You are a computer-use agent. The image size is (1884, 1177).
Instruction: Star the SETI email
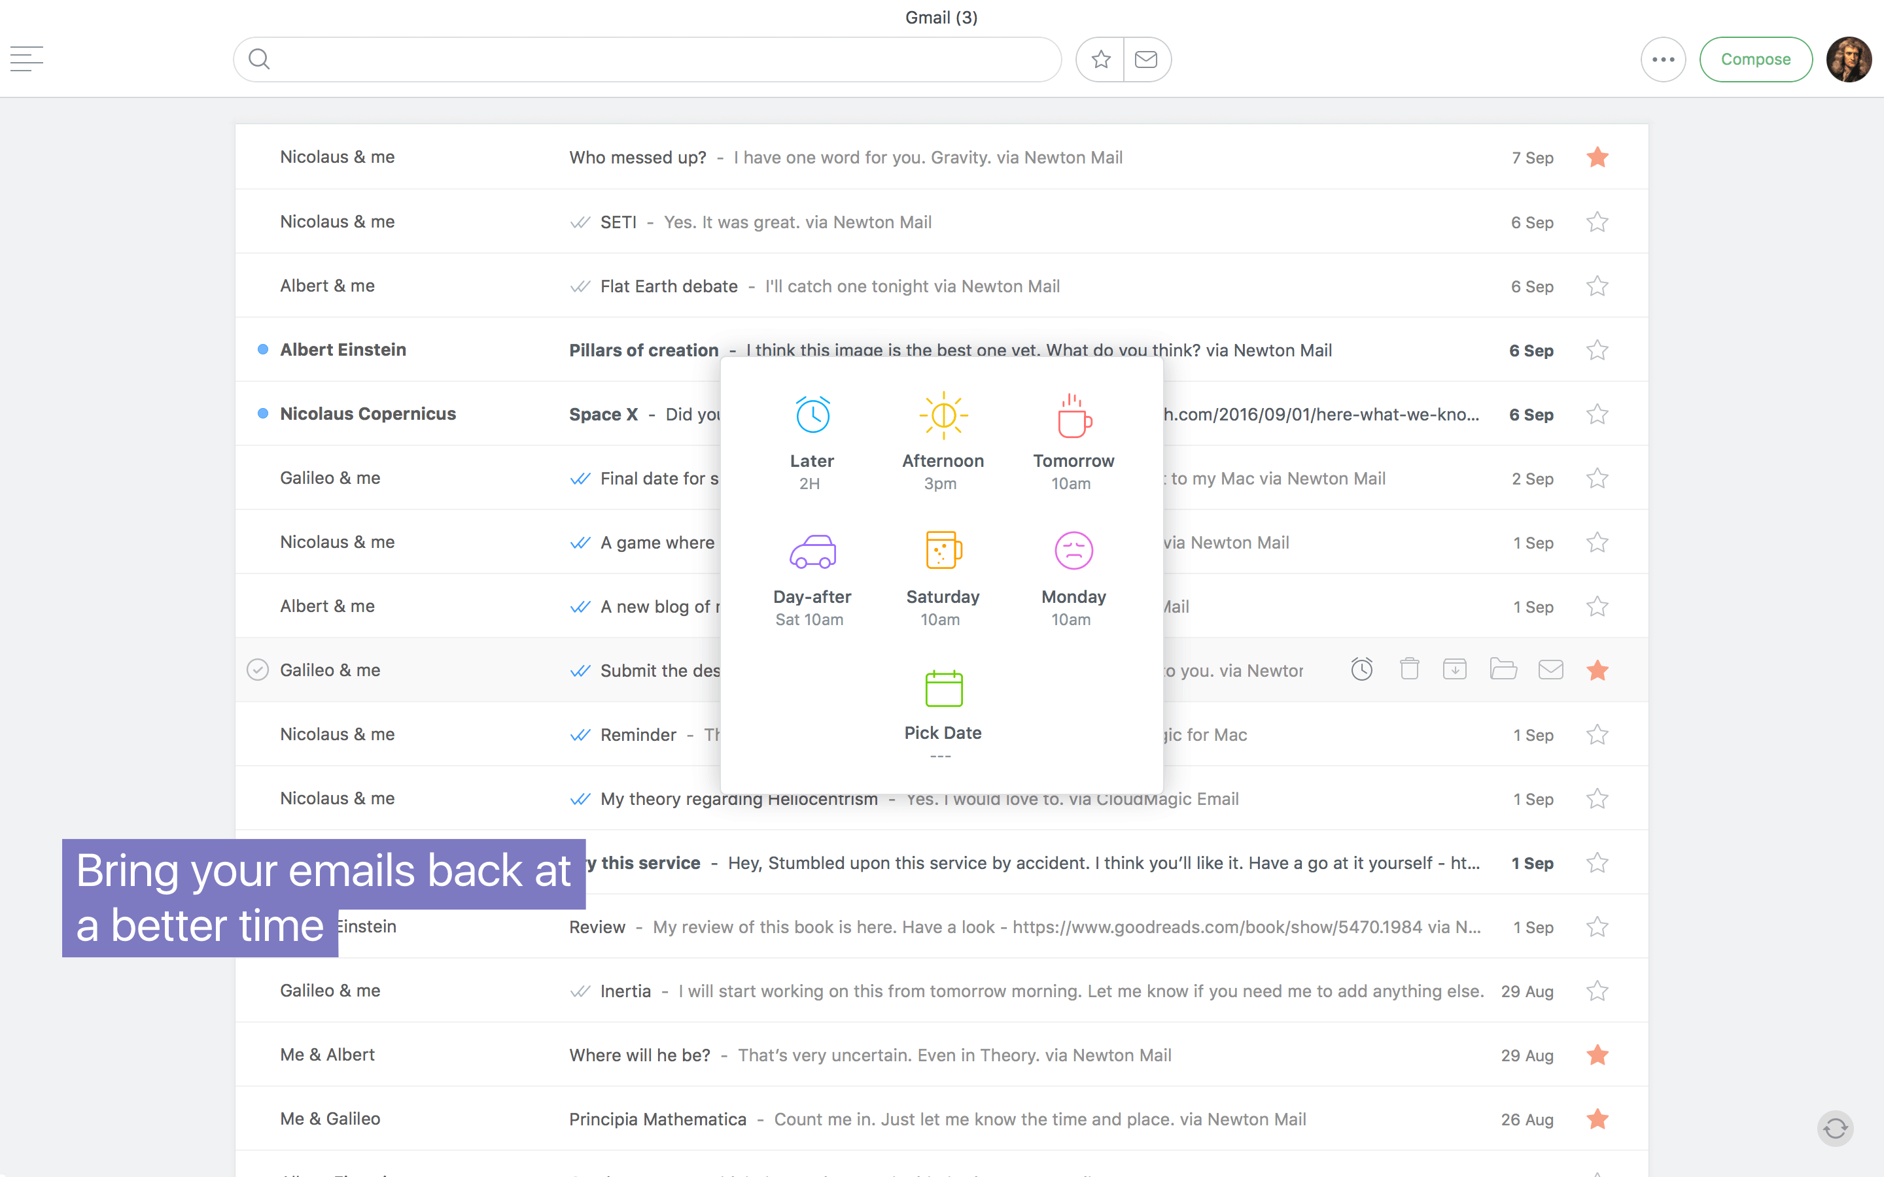point(1597,222)
